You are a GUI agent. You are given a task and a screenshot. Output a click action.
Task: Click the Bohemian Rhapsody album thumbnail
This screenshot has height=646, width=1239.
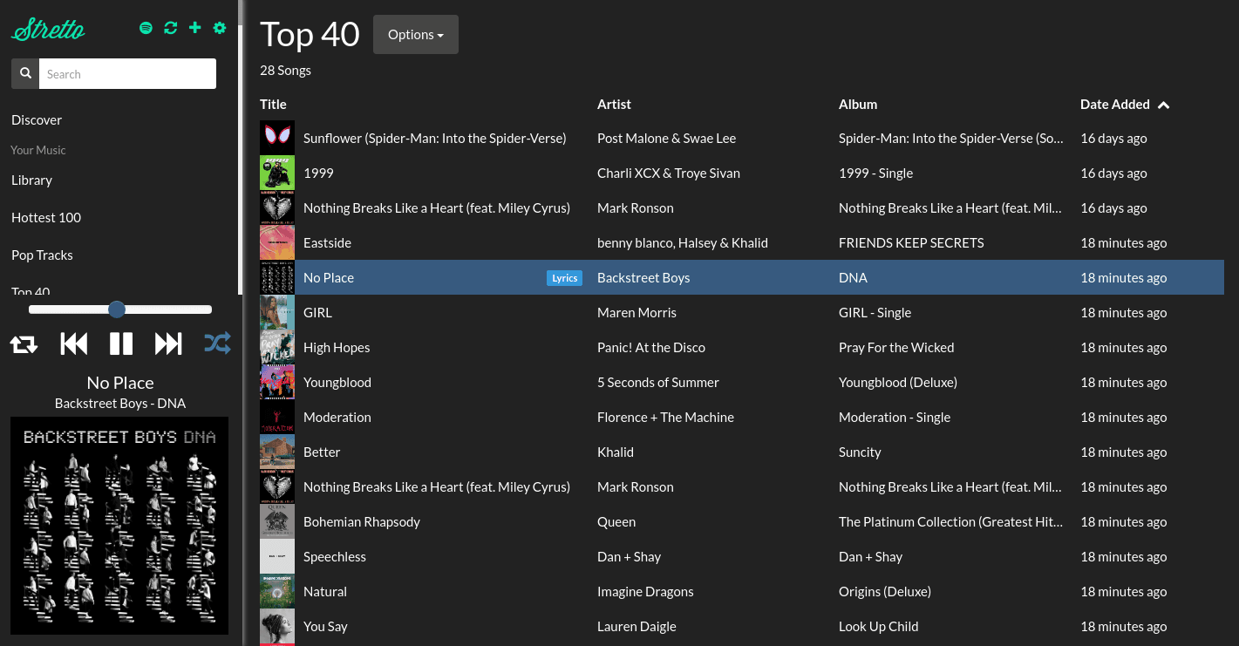pos(277,522)
